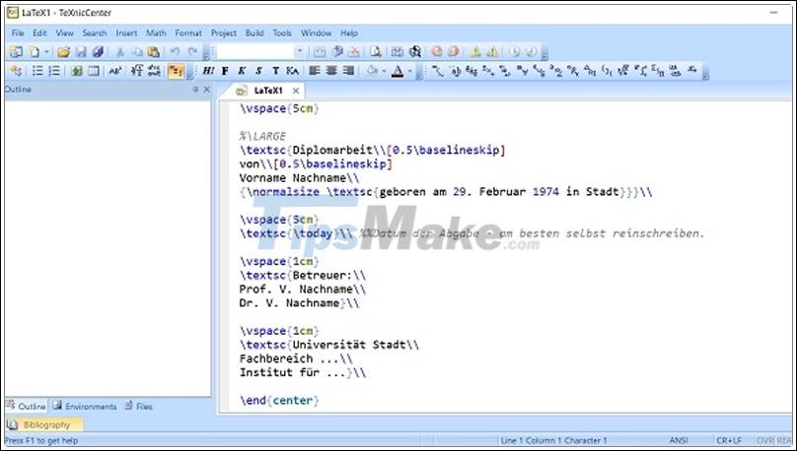This screenshot has width=797, height=451.
Task: Click the Next Bad Box icon
Action: coord(515,52)
